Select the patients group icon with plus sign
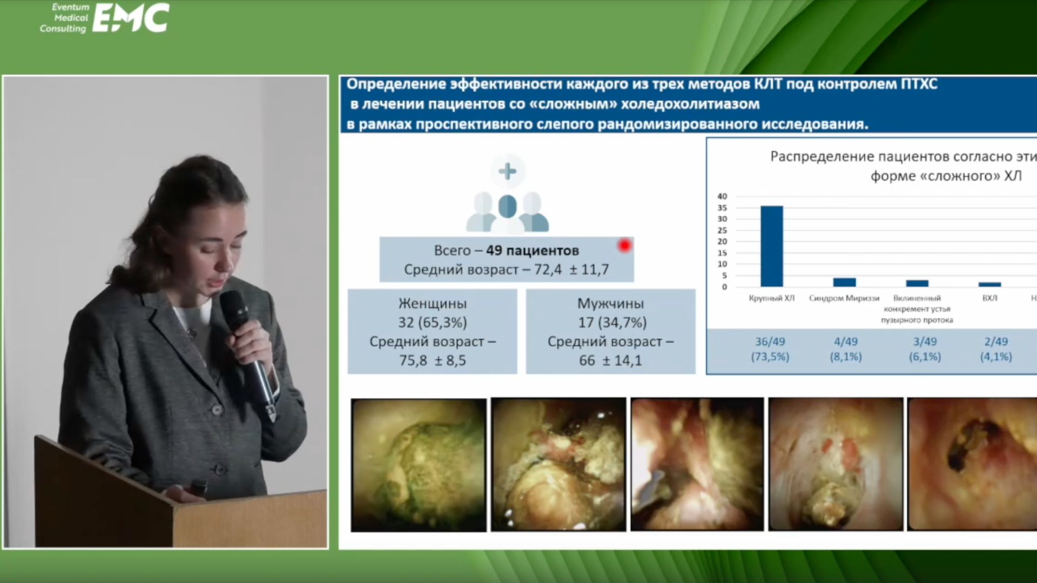 pyautogui.click(x=507, y=193)
